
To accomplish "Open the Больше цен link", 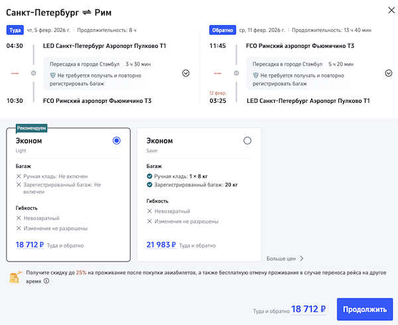I will (x=285, y=259).
